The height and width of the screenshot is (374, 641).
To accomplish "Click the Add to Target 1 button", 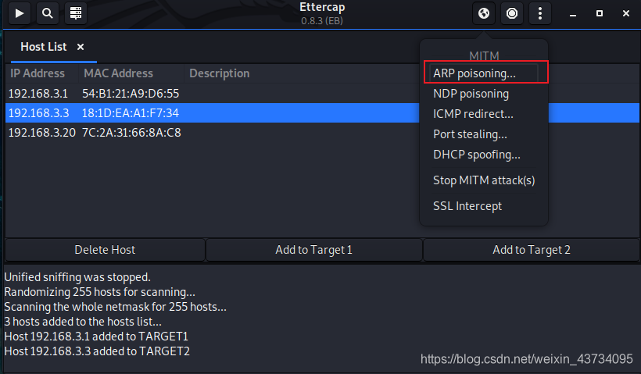I will (x=313, y=250).
